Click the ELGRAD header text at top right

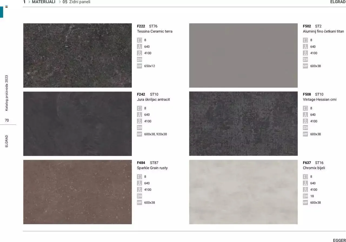[338, 2]
